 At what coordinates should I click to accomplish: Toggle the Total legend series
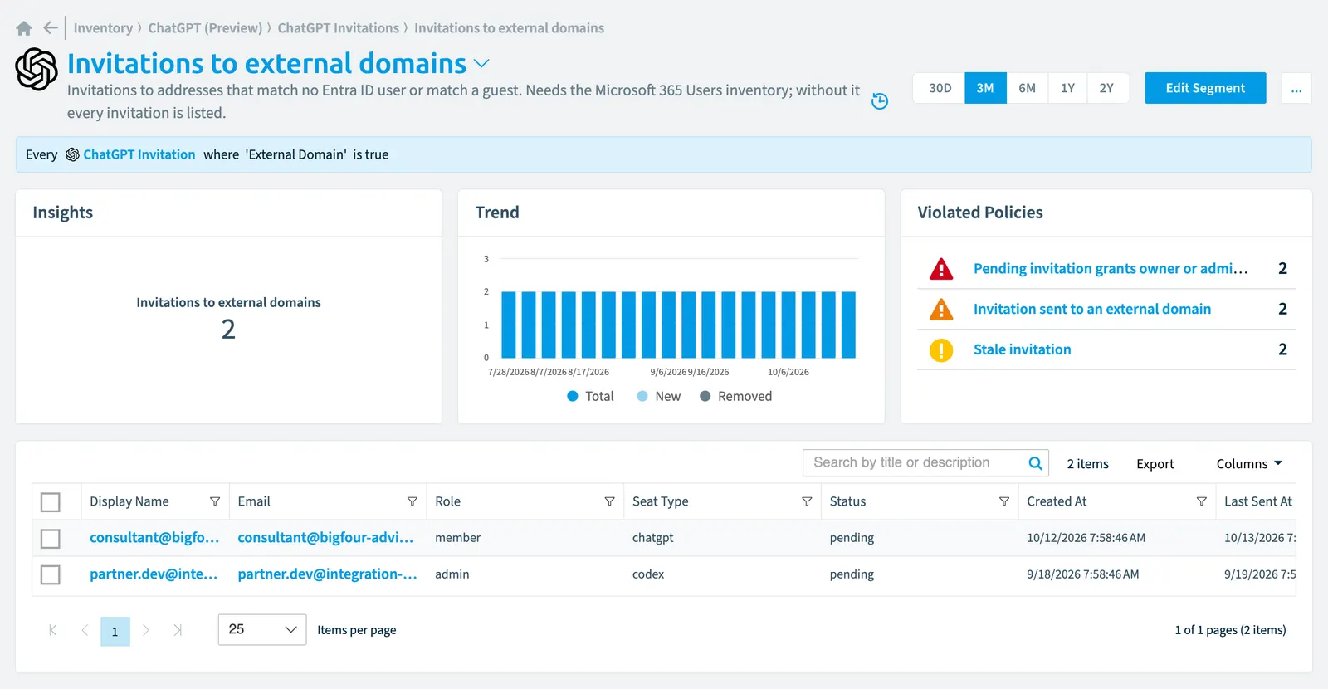[x=590, y=397]
